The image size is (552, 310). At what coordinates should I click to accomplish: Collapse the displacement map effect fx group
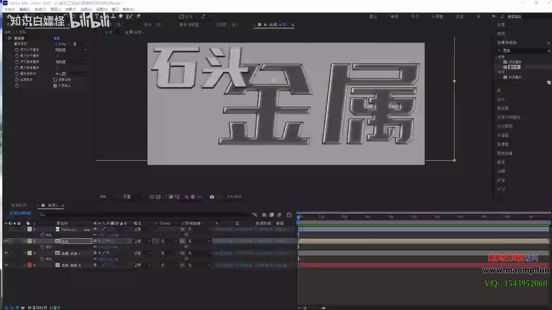coord(6,38)
